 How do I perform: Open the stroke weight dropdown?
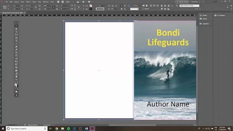pos(105,6)
